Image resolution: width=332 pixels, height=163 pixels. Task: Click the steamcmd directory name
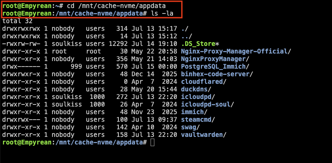click(196, 120)
